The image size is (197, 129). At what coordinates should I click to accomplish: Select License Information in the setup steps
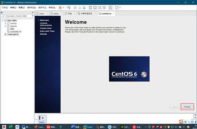click(46, 24)
